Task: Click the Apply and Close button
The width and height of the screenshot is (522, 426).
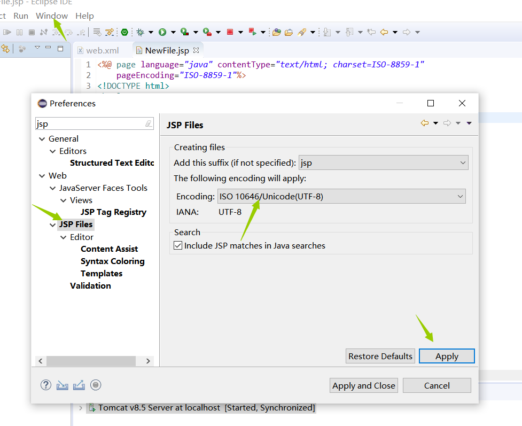Action: pyautogui.click(x=363, y=385)
